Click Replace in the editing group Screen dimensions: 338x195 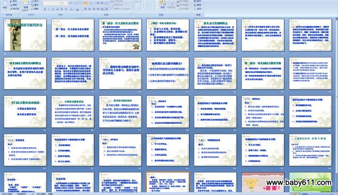198,5
